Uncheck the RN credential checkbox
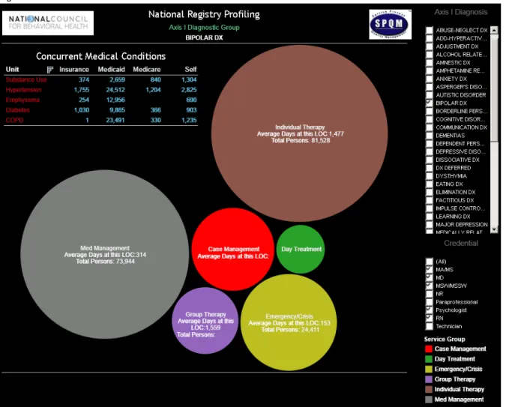506x407 pixels. [430, 319]
